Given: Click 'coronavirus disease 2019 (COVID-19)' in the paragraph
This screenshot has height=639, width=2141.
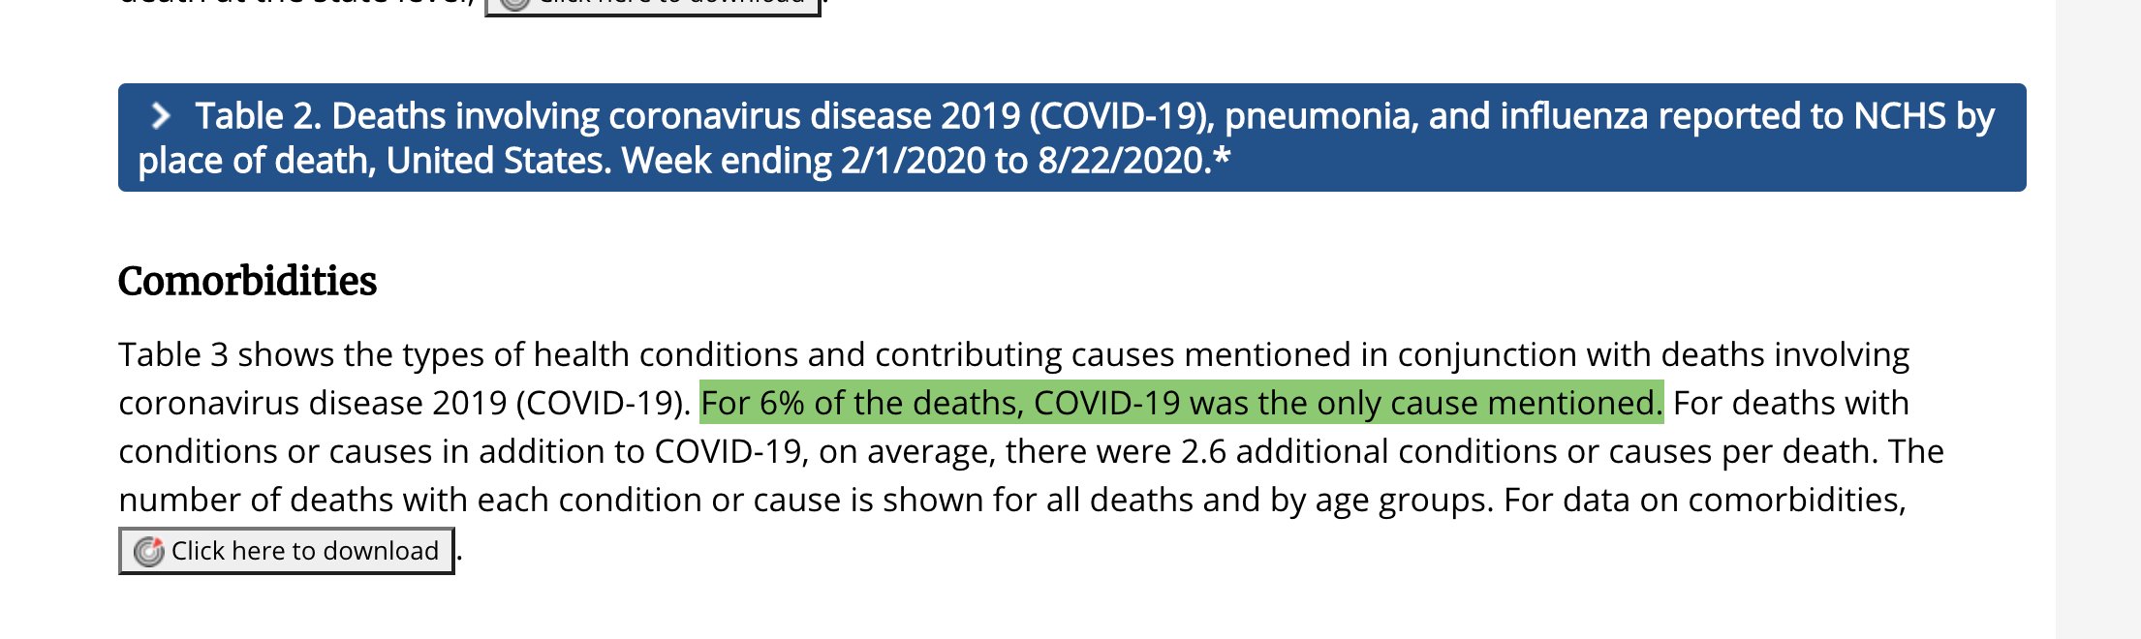Looking at the screenshot, I should point(402,403).
